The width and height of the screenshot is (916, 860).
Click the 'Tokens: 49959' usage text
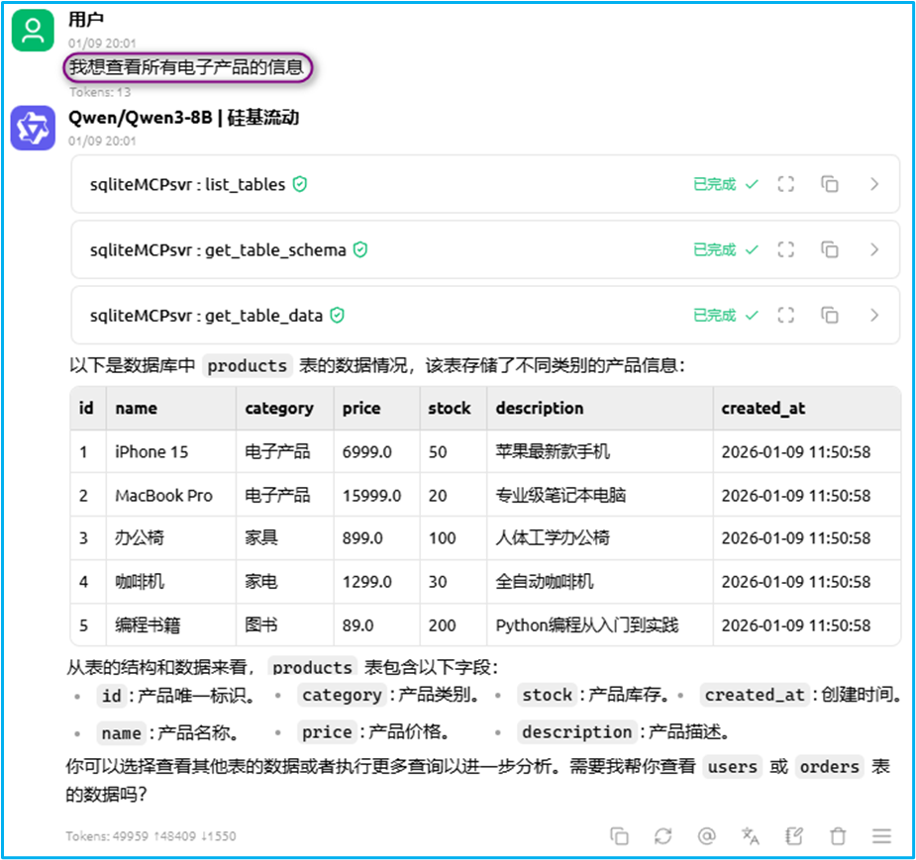coord(151,836)
